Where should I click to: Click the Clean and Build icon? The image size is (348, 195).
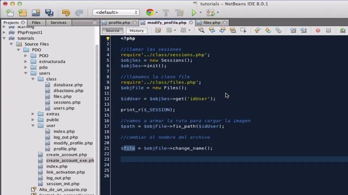point(179,12)
